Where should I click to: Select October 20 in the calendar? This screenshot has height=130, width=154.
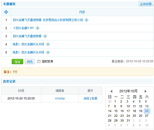coord(147,111)
